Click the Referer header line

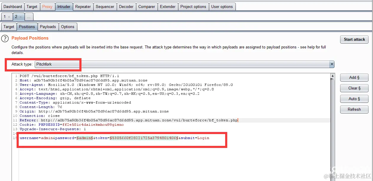click(129, 120)
